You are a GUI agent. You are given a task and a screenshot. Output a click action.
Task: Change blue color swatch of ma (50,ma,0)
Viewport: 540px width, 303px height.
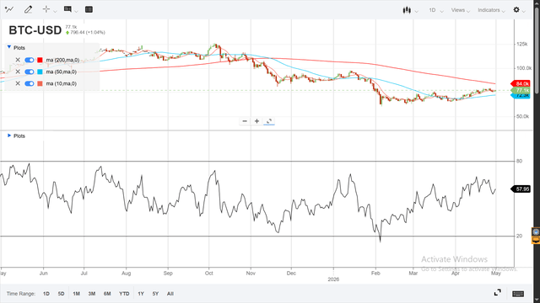coord(40,72)
